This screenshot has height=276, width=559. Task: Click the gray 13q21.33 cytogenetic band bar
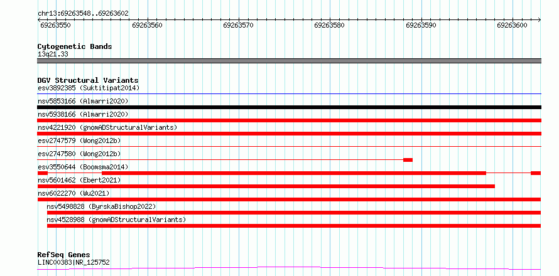[x=289, y=61]
